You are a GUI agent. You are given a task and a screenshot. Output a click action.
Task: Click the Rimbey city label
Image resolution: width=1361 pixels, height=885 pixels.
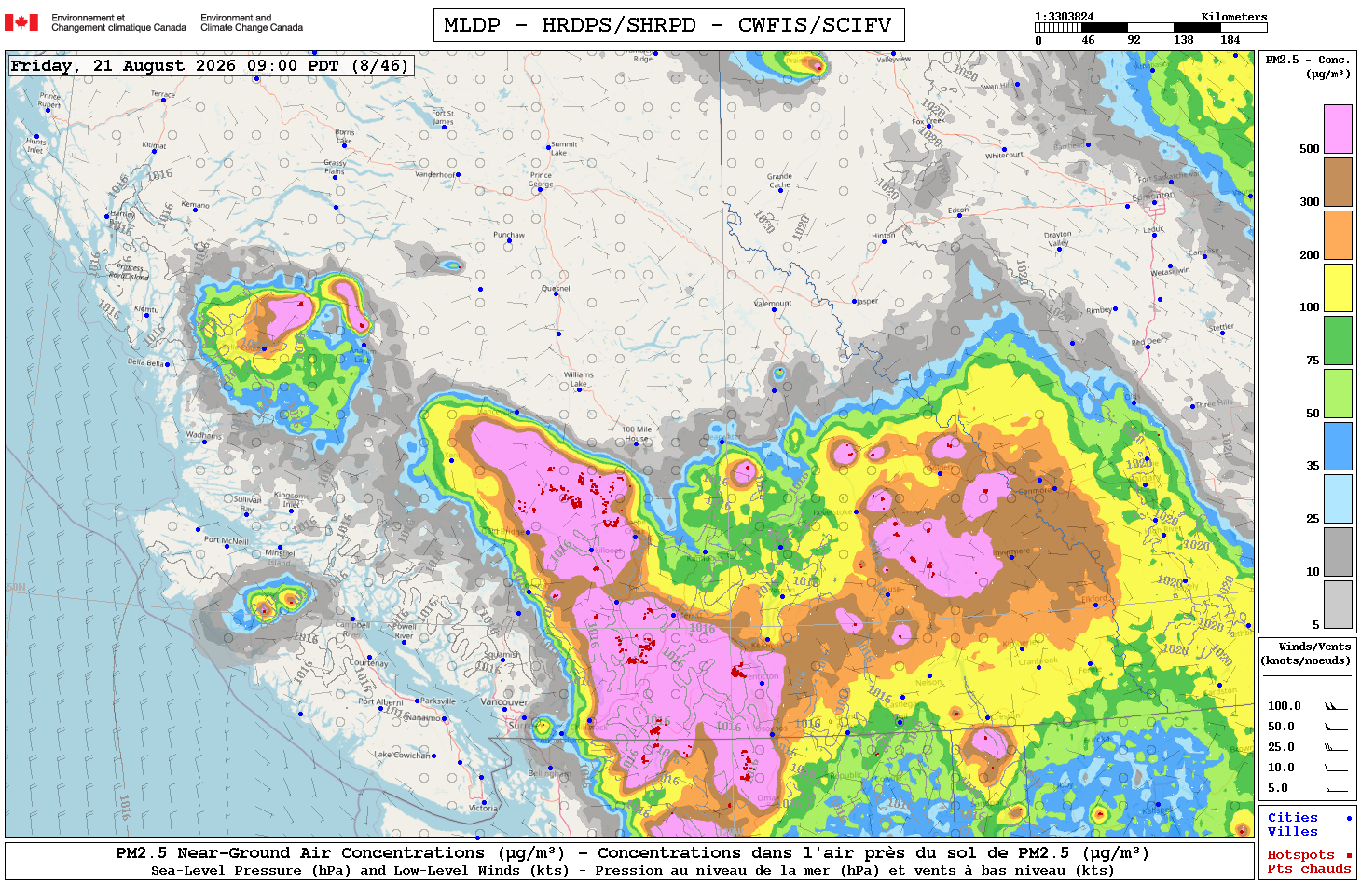1099,310
